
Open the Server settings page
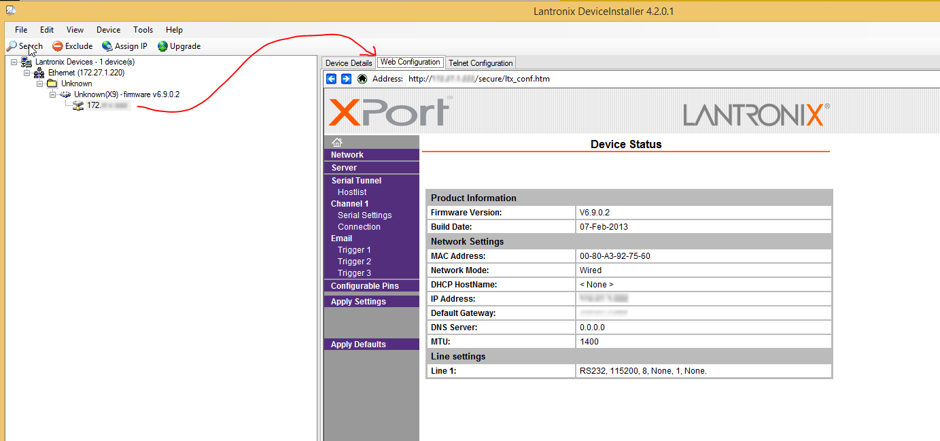344,168
